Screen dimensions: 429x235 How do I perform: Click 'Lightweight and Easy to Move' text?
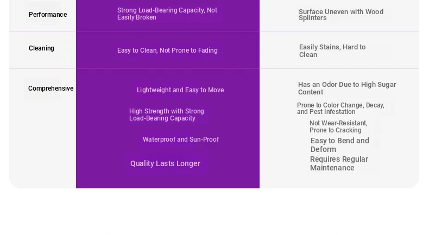tap(180, 90)
